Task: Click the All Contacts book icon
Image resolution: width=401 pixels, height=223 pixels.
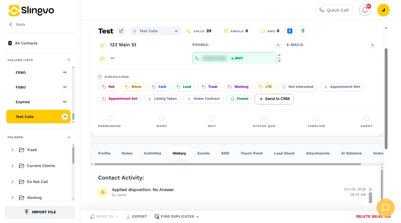Action: point(10,43)
